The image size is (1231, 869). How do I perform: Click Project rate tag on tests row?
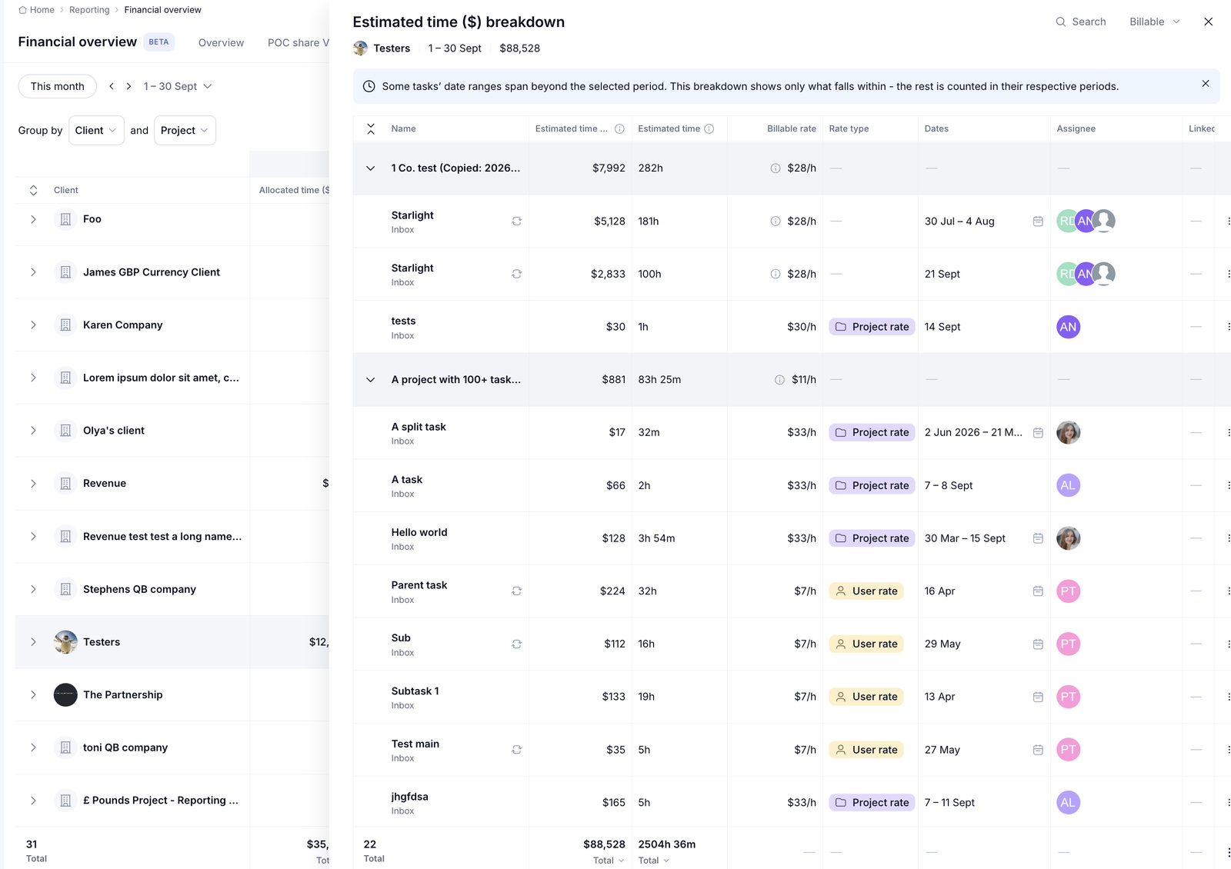coord(872,327)
